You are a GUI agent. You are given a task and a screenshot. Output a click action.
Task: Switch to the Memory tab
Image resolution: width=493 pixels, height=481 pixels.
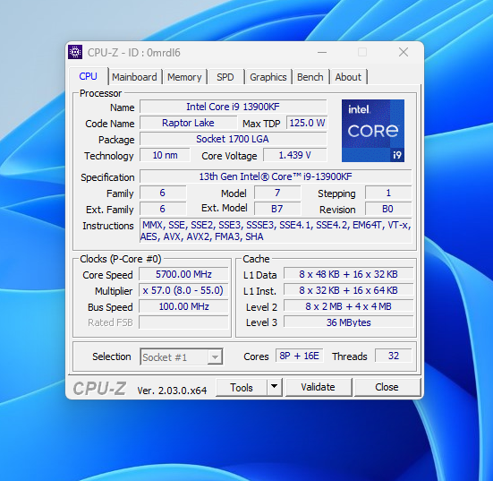[x=184, y=77]
